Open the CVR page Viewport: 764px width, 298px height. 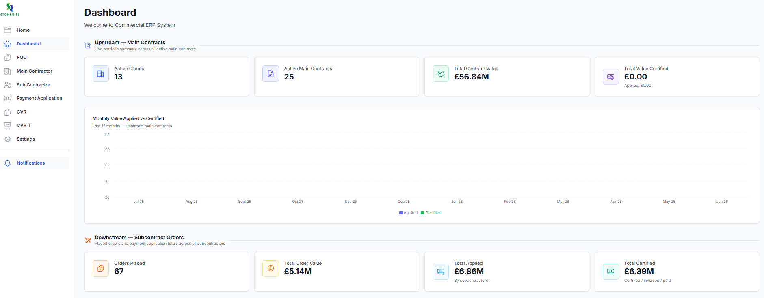click(35, 112)
